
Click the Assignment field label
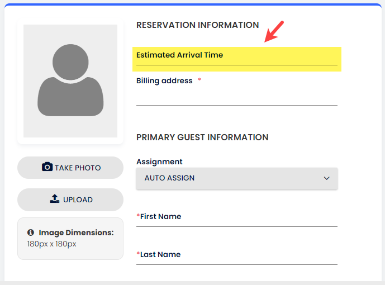(159, 161)
